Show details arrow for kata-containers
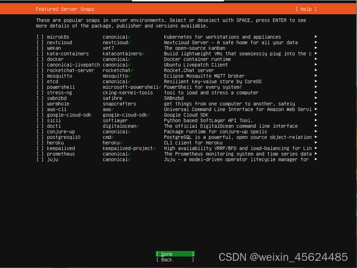This screenshot has height=268, width=357. pos(316,53)
